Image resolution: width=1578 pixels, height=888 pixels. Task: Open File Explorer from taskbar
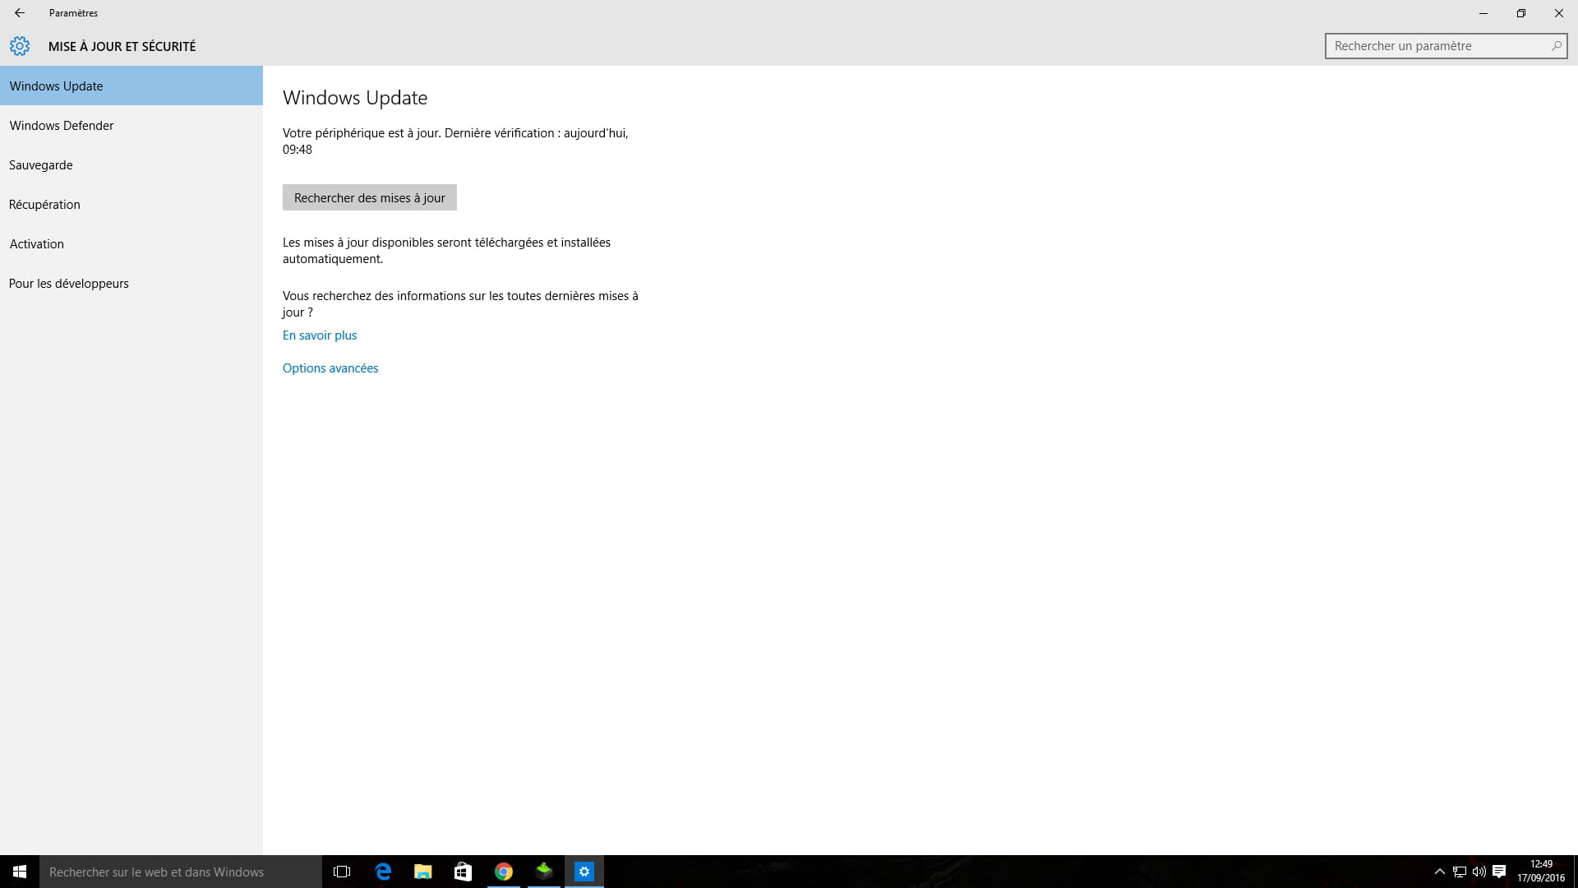tap(423, 872)
